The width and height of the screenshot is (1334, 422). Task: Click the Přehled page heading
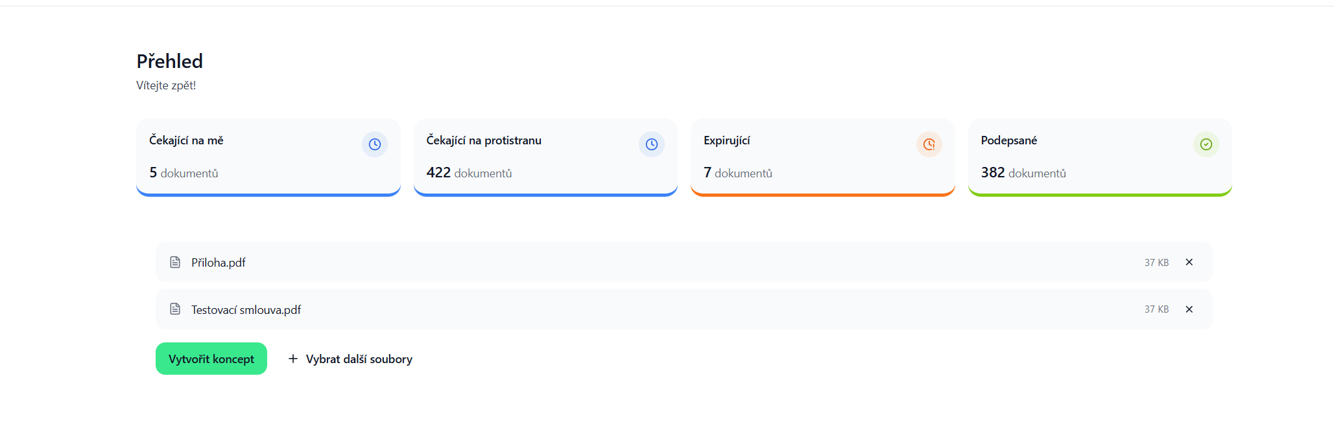[x=170, y=61]
